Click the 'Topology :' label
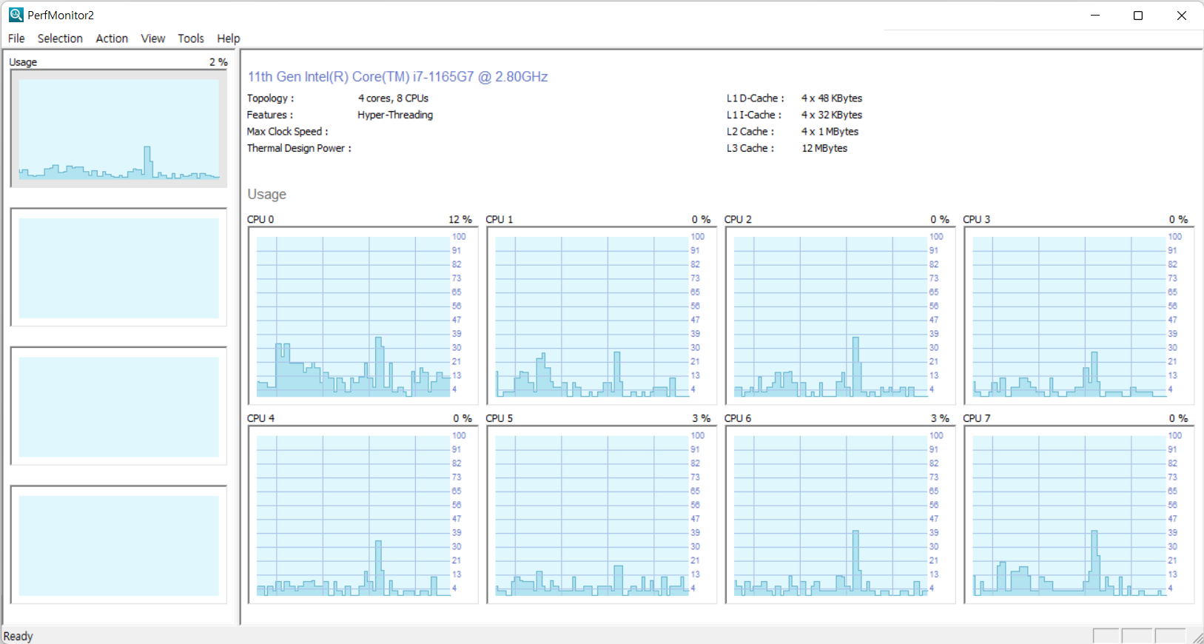This screenshot has width=1204, height=644. coord(270,98)
